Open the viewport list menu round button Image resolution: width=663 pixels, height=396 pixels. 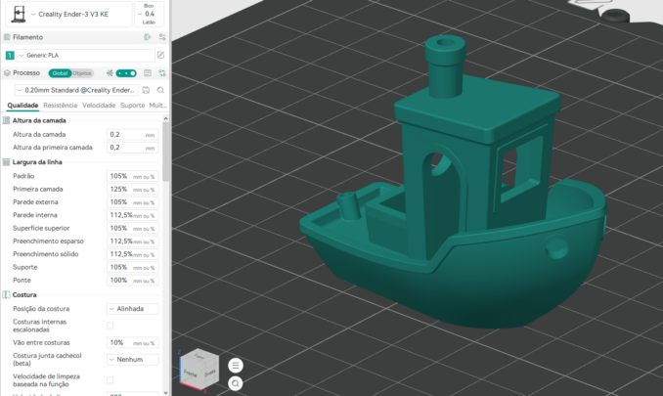point(236,366)
